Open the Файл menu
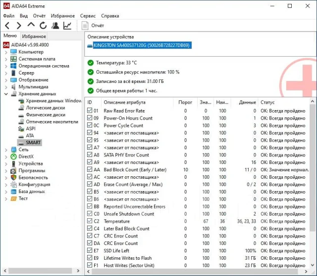Screen dimensions: 317x276 pos(9,16)
